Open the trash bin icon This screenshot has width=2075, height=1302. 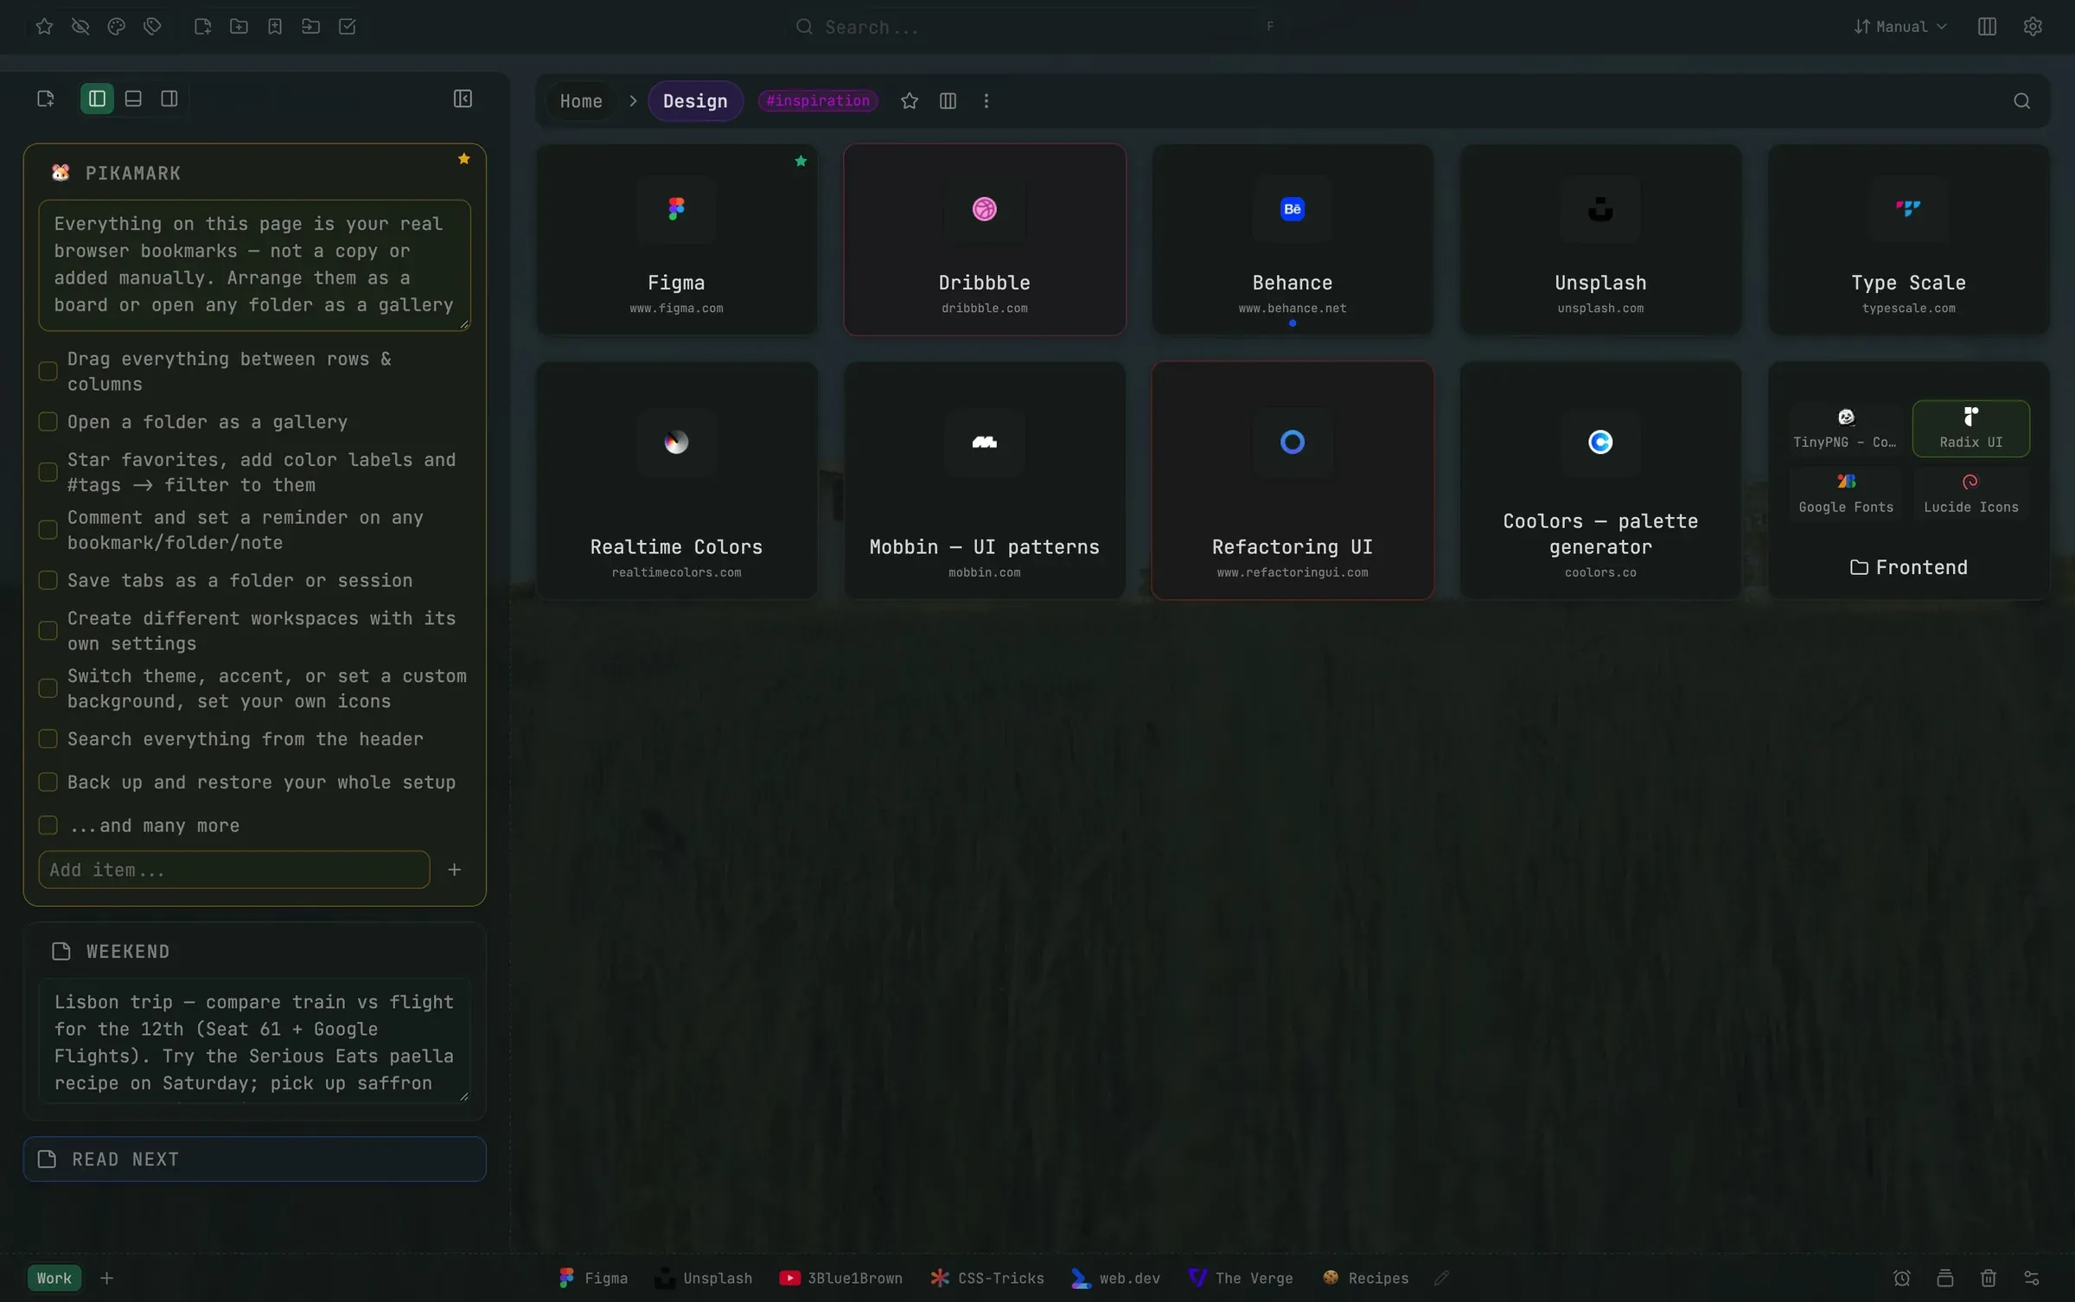click(x=1989, y=1278)
